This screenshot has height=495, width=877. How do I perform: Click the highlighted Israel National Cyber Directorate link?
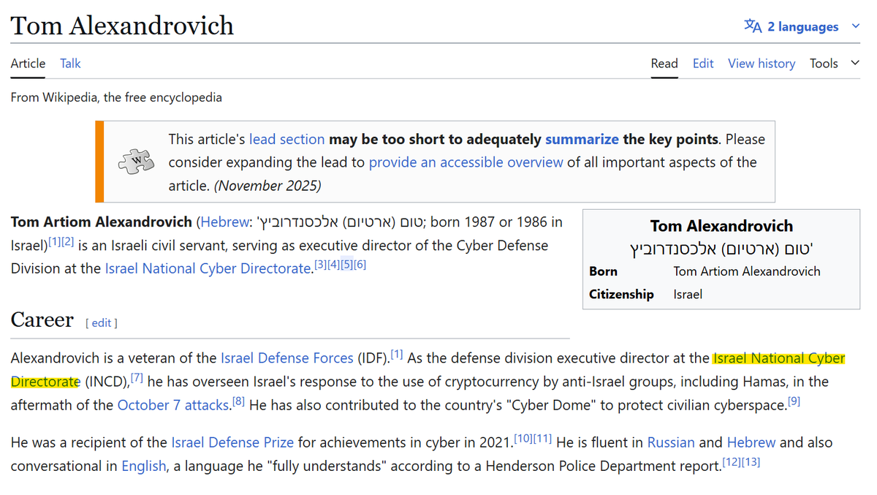click(x=778, y=358)
